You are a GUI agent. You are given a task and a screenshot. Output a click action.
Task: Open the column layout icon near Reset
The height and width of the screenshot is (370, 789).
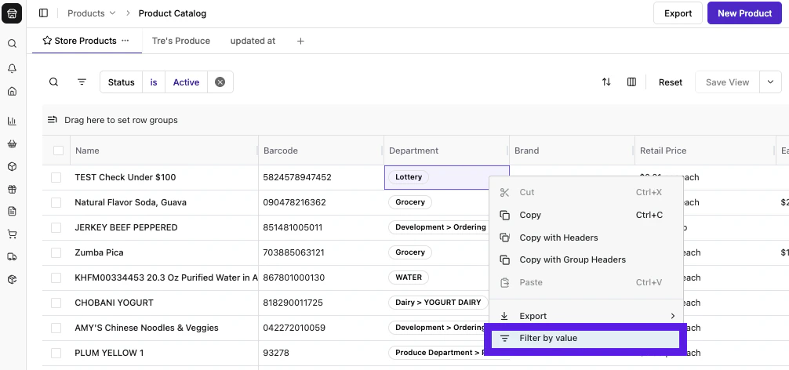point(631,82)
